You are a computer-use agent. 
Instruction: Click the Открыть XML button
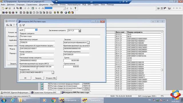51,78
